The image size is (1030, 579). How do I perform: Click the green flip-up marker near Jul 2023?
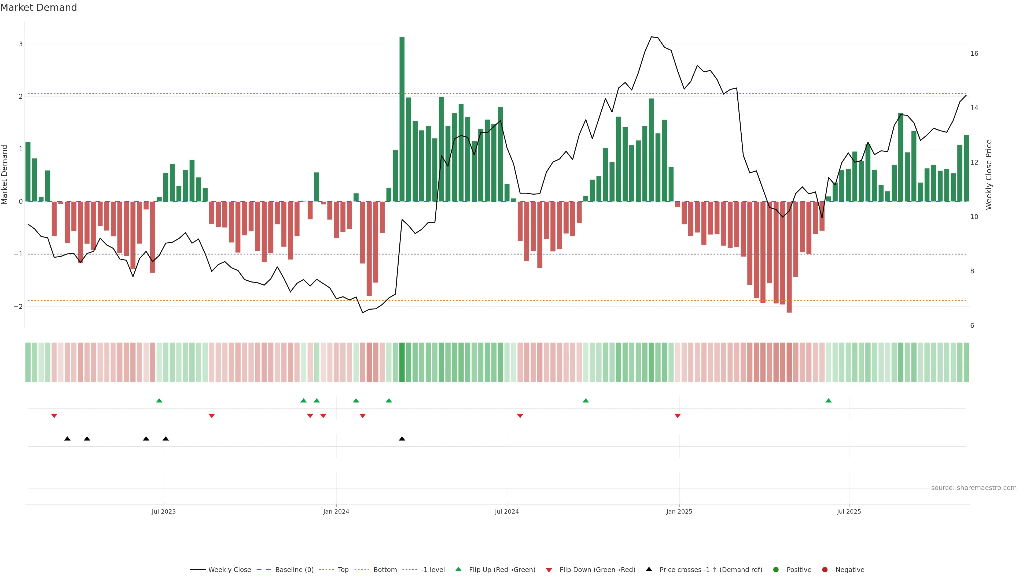pos(159,401)
